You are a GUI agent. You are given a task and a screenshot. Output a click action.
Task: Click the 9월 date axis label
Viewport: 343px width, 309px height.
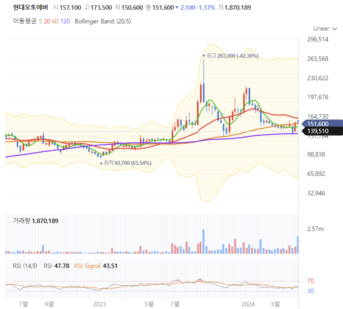[49, 304]
